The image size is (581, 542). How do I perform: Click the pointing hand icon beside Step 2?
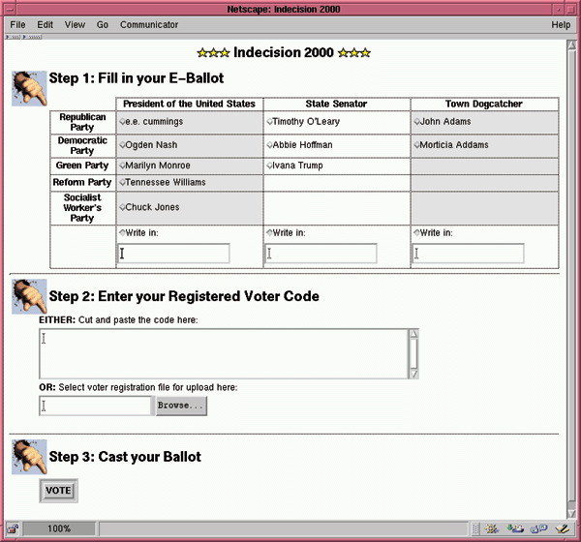(x=29, y=296)
